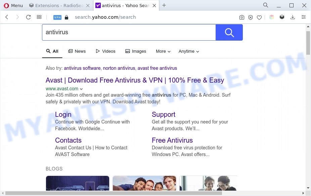Open the extensions box icon

(x=282, y=17)
